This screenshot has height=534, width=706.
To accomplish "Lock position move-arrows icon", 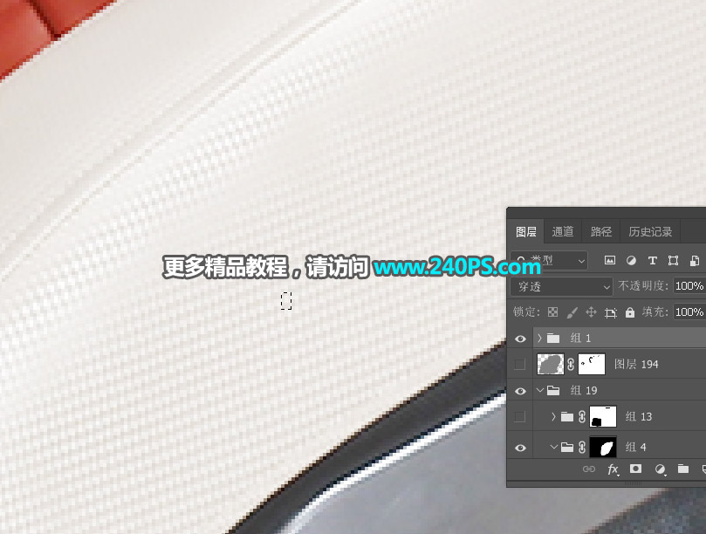I will [591, 312].
